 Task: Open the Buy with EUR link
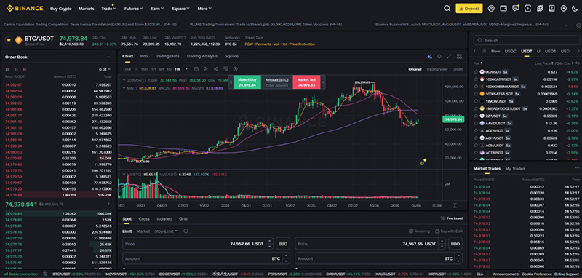click(x=449, y=231)
